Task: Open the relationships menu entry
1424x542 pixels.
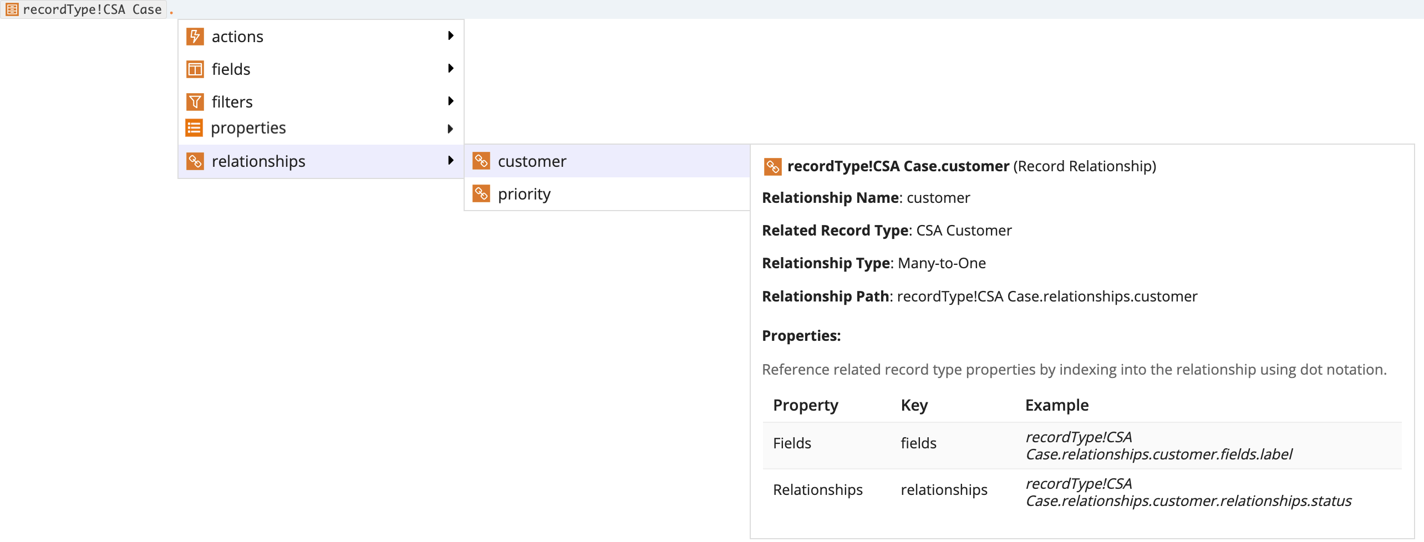Action: coord(321,161)
